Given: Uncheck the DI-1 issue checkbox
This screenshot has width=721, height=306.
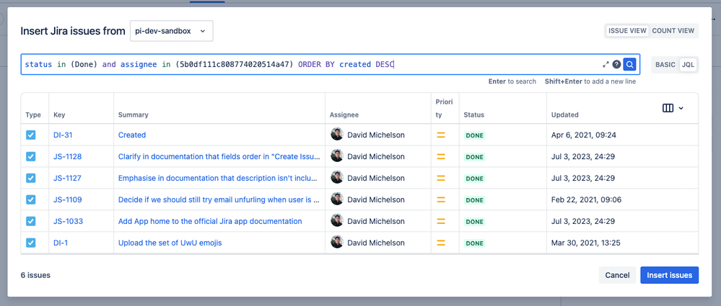Looking at the screenshot, I should [31, 243].
